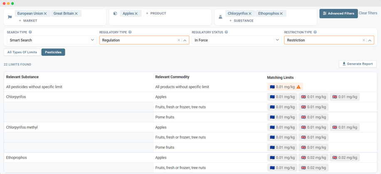Image resolution: width=381 pixels, height=174 pixels.
Task: Remove the Ethophos substance tag
Action: click(282, 14)
